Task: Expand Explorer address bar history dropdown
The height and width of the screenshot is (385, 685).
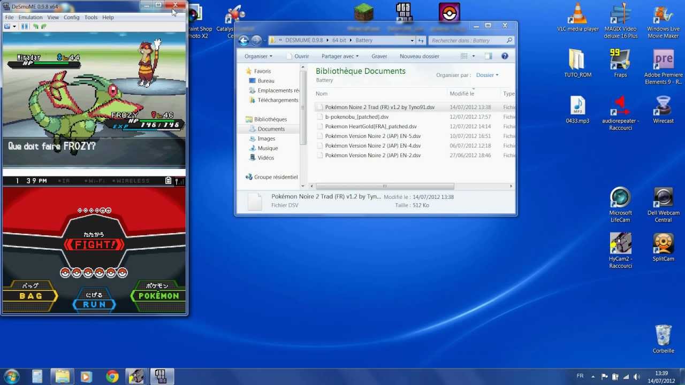Action: coord(412,40)
